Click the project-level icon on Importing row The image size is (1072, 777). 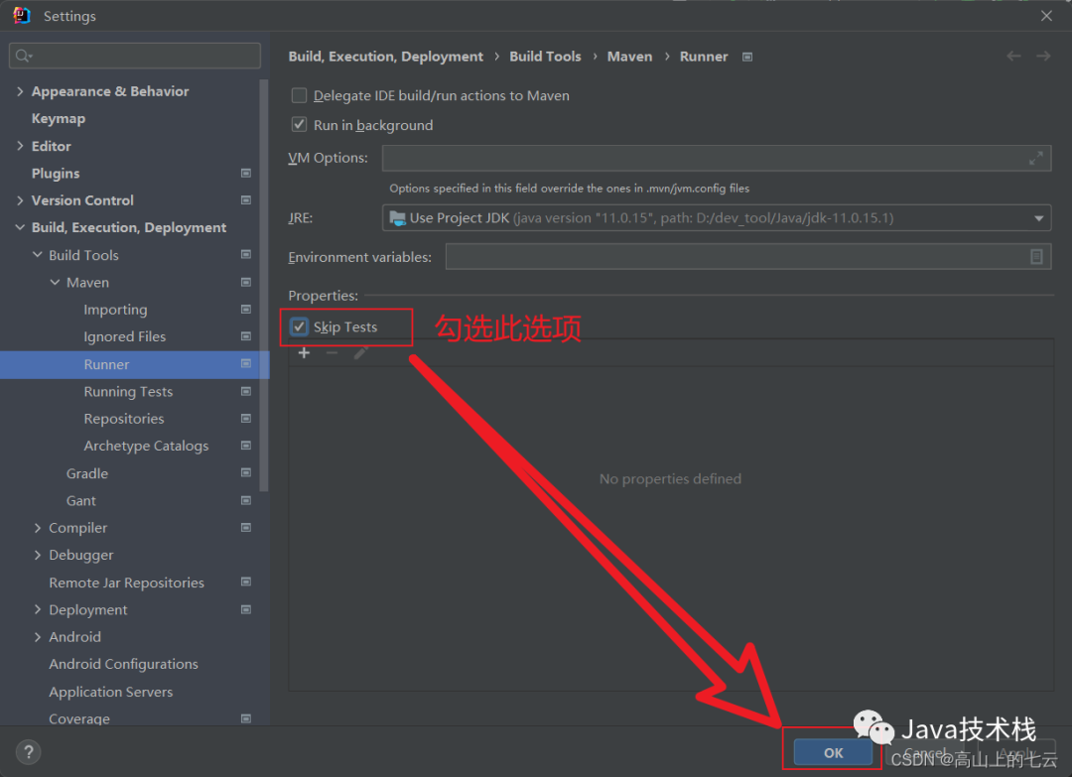246,310
